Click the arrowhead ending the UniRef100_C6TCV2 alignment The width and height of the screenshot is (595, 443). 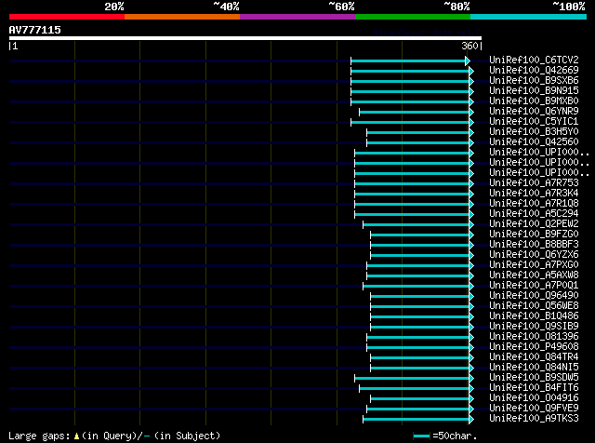tap(468, 60)
